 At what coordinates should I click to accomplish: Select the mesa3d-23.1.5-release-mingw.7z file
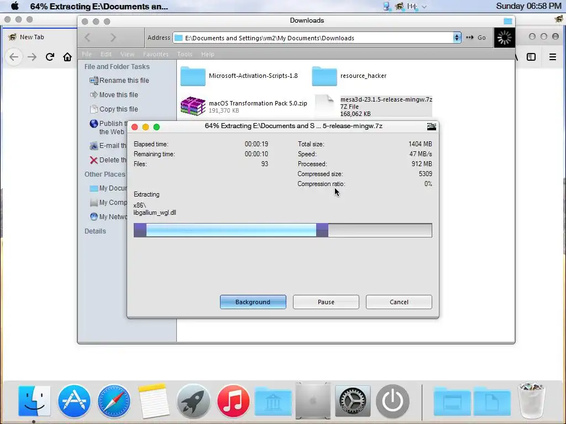click(374, 107)
